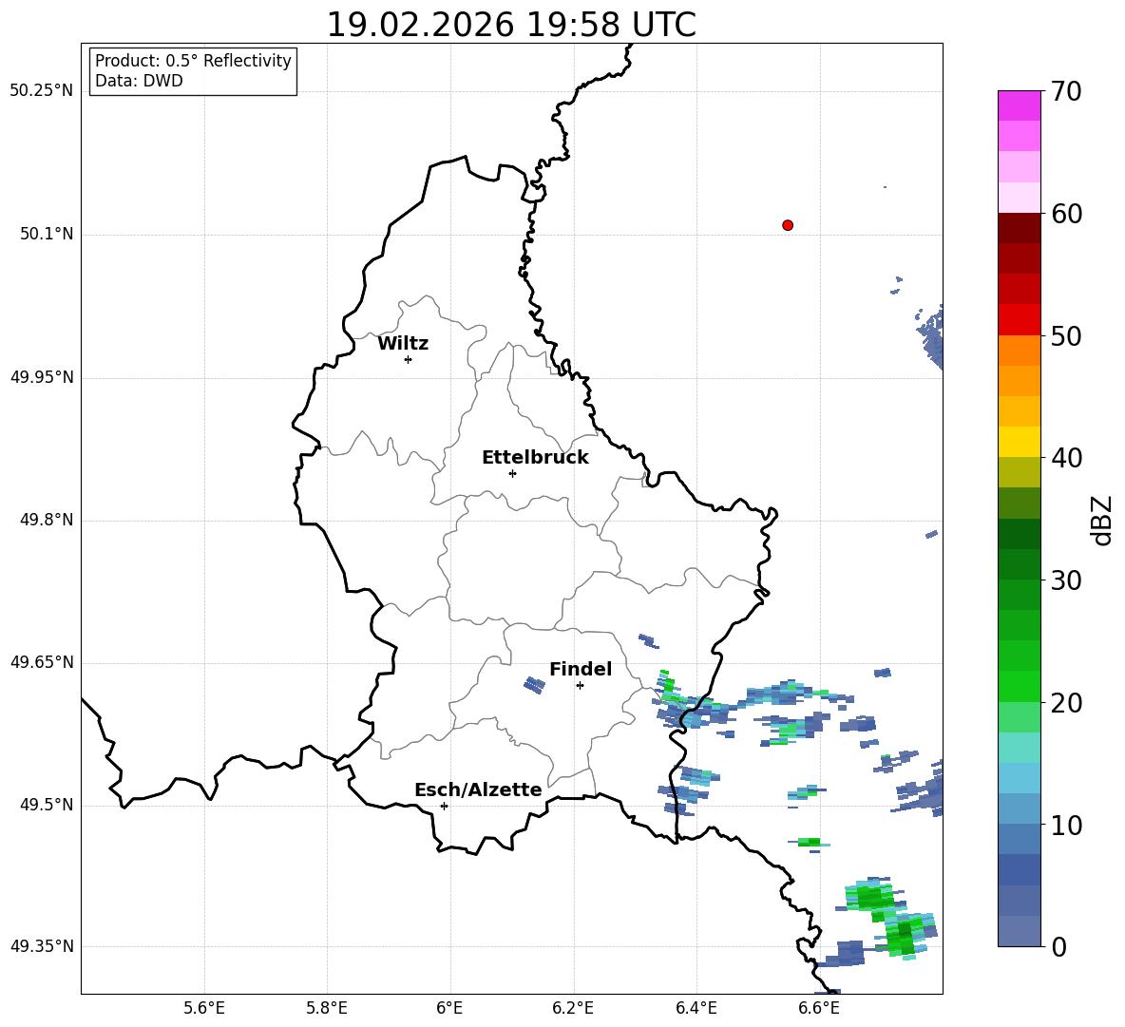Viewport: 1125px width, 1027px height.
Task: Click the red radar site marker
Action: 788,225
